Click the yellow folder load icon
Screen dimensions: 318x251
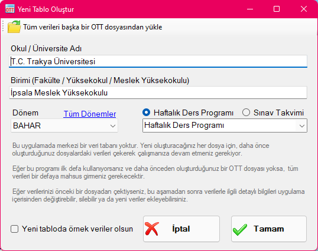[14, 27]
